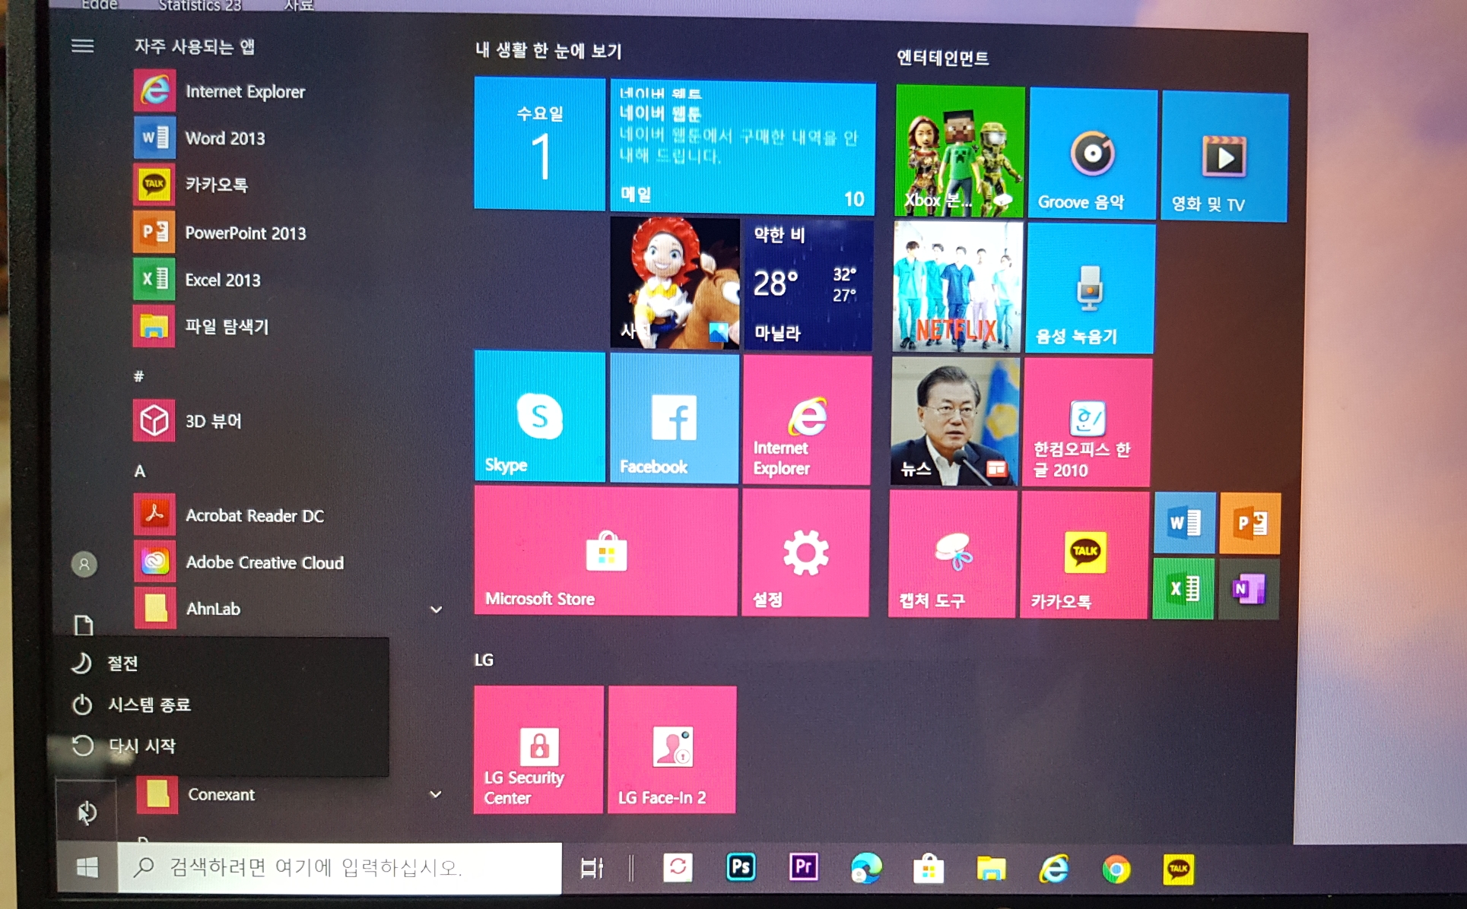The height and width of the screenshot is (909, 1467).
Task: Click the Windows Start button
Action: 87,867
